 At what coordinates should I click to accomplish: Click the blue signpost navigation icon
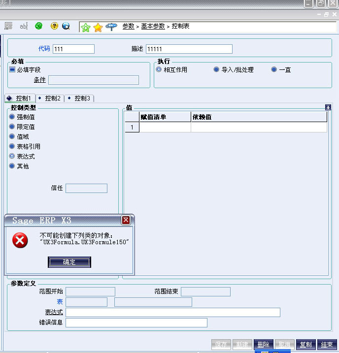tap(112, 27)
